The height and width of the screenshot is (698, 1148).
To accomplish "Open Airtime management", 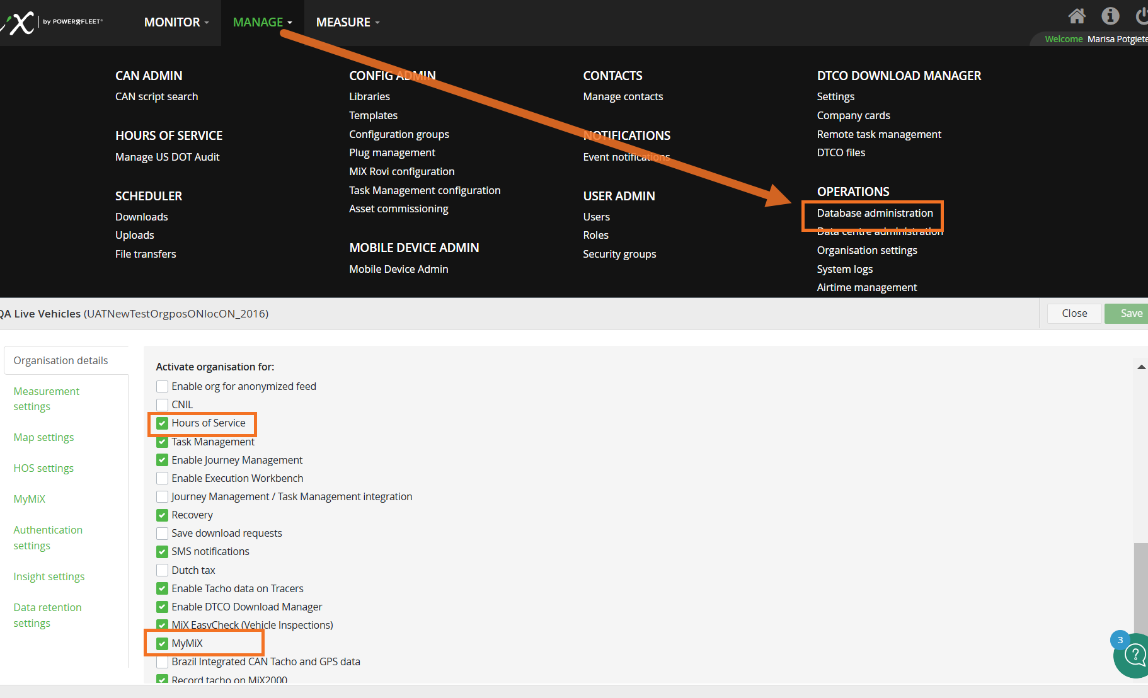I will click(866, 287).
